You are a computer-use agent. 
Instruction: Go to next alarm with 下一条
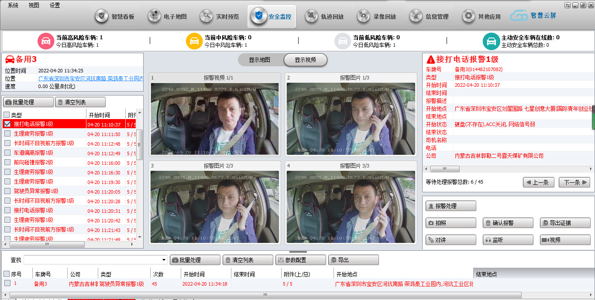click(x=574, y=182)
